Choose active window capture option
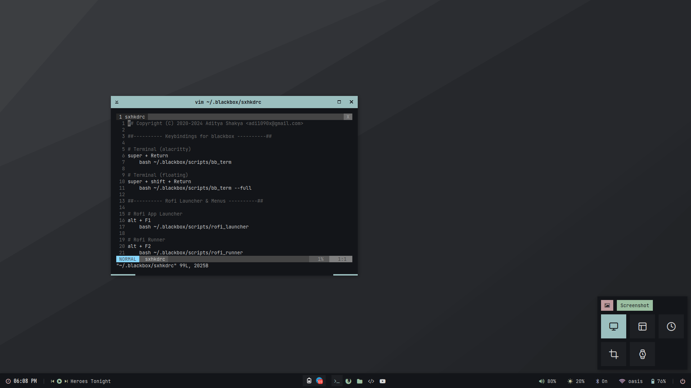Viewport: 691px width, 388px height. point(642,326)
